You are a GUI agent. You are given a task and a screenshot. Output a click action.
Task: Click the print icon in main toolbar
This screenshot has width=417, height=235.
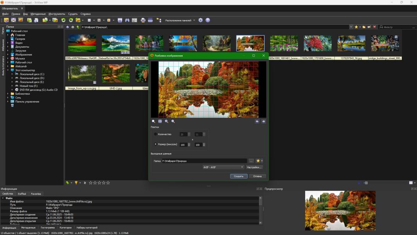(143, 20)
